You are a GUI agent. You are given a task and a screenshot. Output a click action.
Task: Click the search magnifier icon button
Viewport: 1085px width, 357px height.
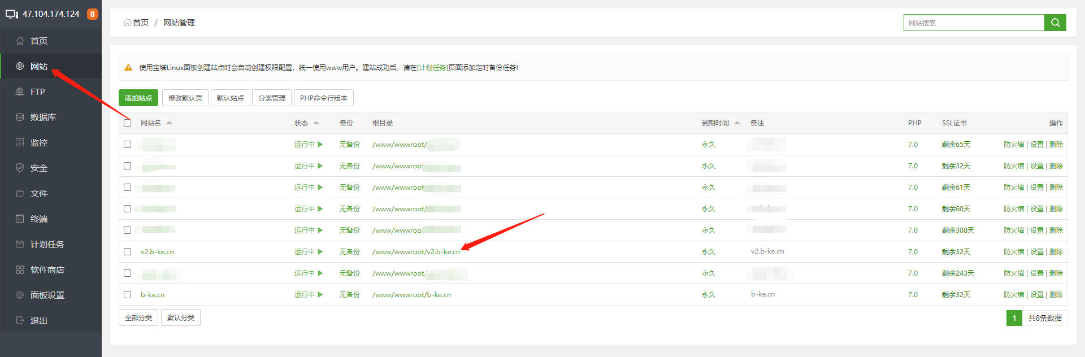(x=1055, y=23)
